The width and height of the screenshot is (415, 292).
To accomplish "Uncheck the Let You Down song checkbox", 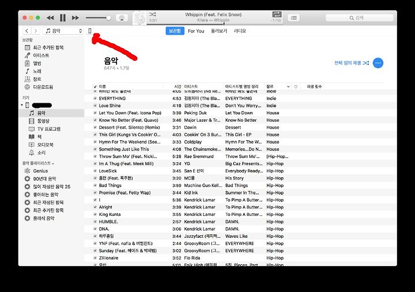I will point(95,113).
